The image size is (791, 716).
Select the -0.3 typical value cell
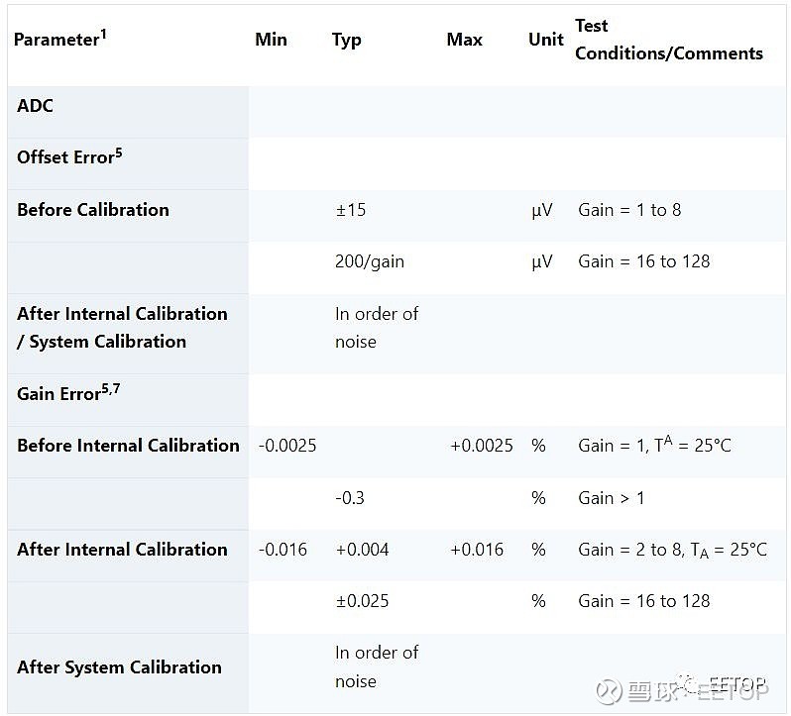point(350,498)
